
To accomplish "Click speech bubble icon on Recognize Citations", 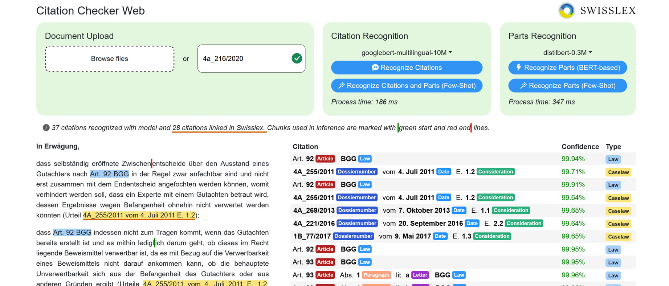I will [375, 68].
